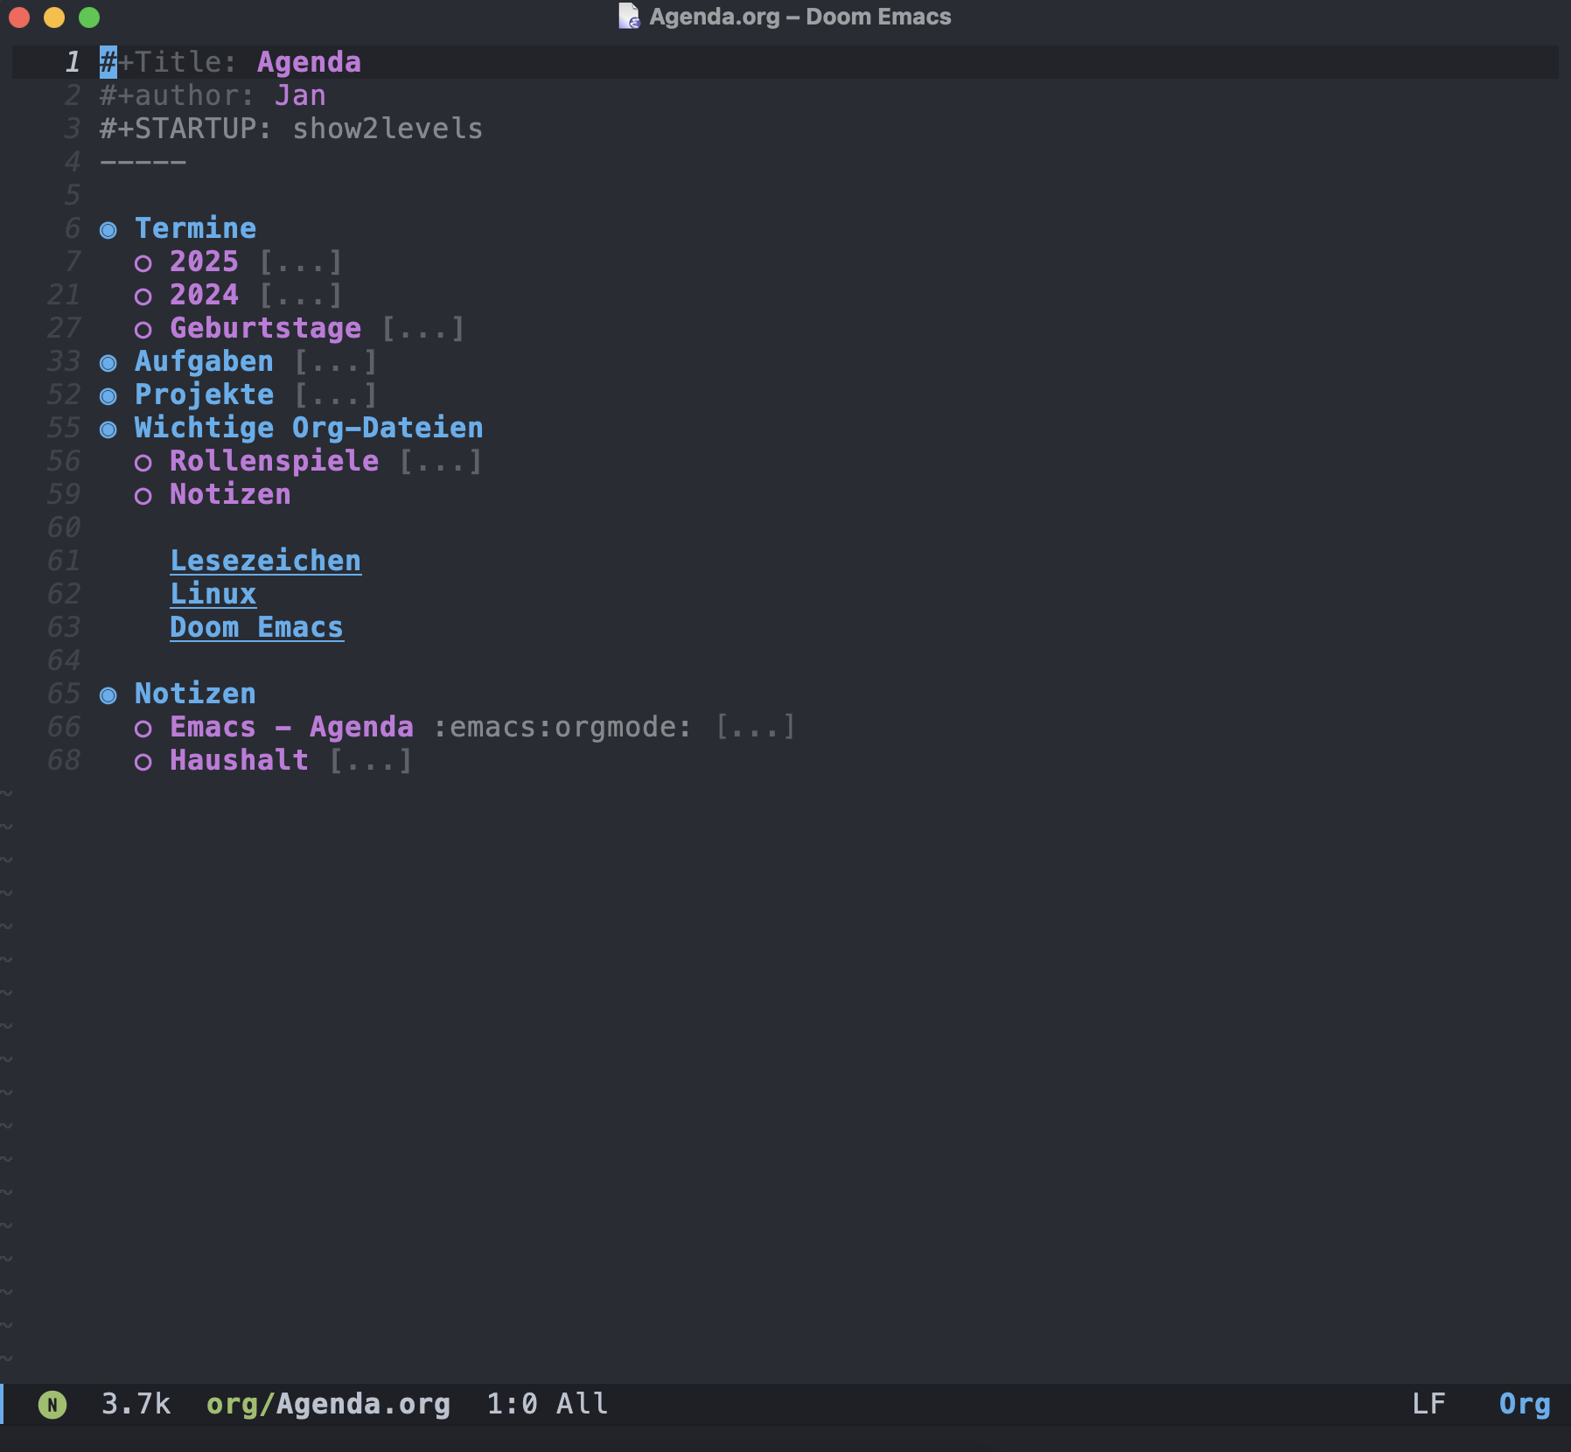This screenshot has width=1571, height=1452.
Task: Unfold the Rollenspiele section ellipsis
Action: 440,462
